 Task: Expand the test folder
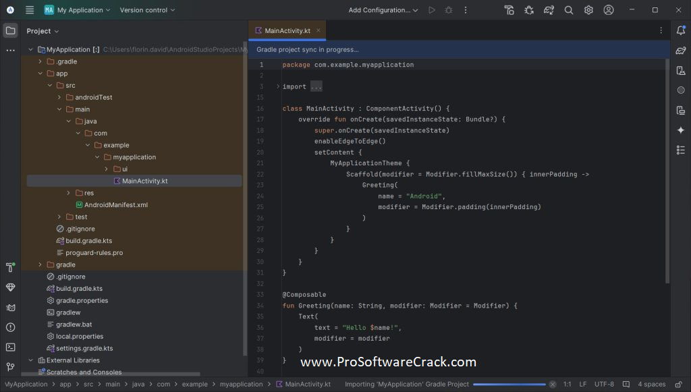[x=59, y=217]
